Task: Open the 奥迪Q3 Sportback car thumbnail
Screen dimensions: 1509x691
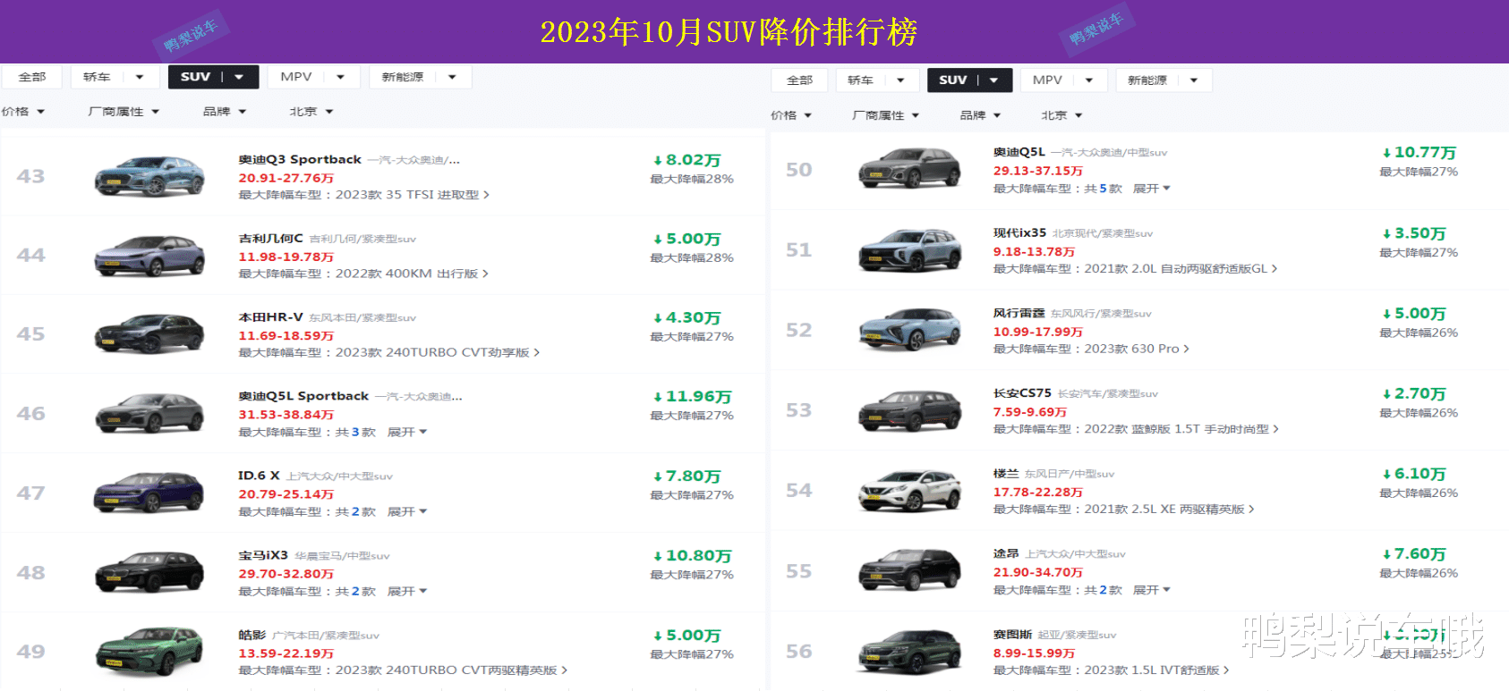Action: click(x=149, y=176)
